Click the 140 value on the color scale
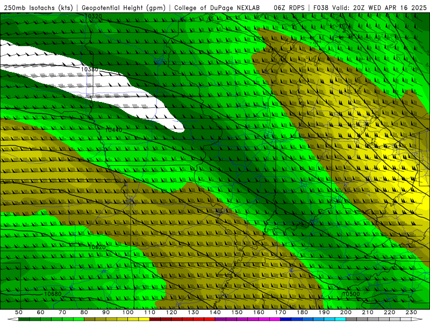 pos(215,312)
